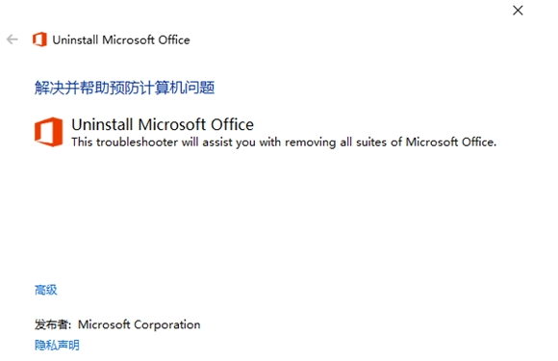The image size is (558, 361).
Task: Click 'Microsoft Office.' at end of description
Action: [451, 142]
